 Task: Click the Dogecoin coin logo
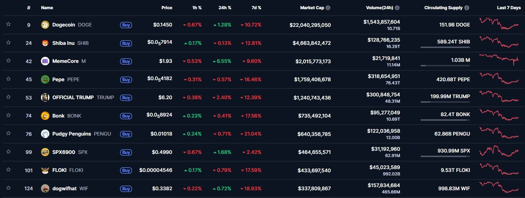[45, 25]
